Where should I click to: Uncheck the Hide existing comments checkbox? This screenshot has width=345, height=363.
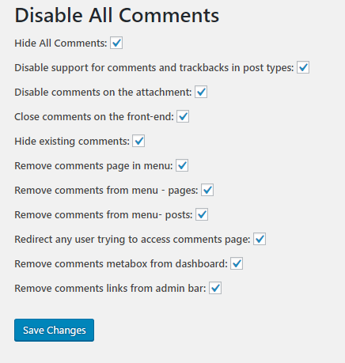point(138,141)
